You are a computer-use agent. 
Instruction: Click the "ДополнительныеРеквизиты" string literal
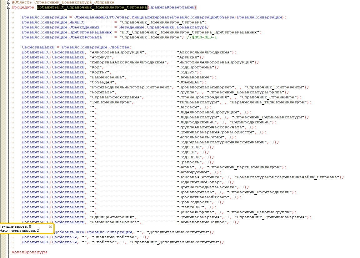pos(180,232)
